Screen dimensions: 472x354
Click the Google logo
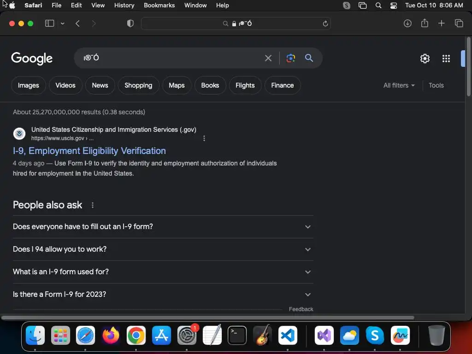pos(32,59)
